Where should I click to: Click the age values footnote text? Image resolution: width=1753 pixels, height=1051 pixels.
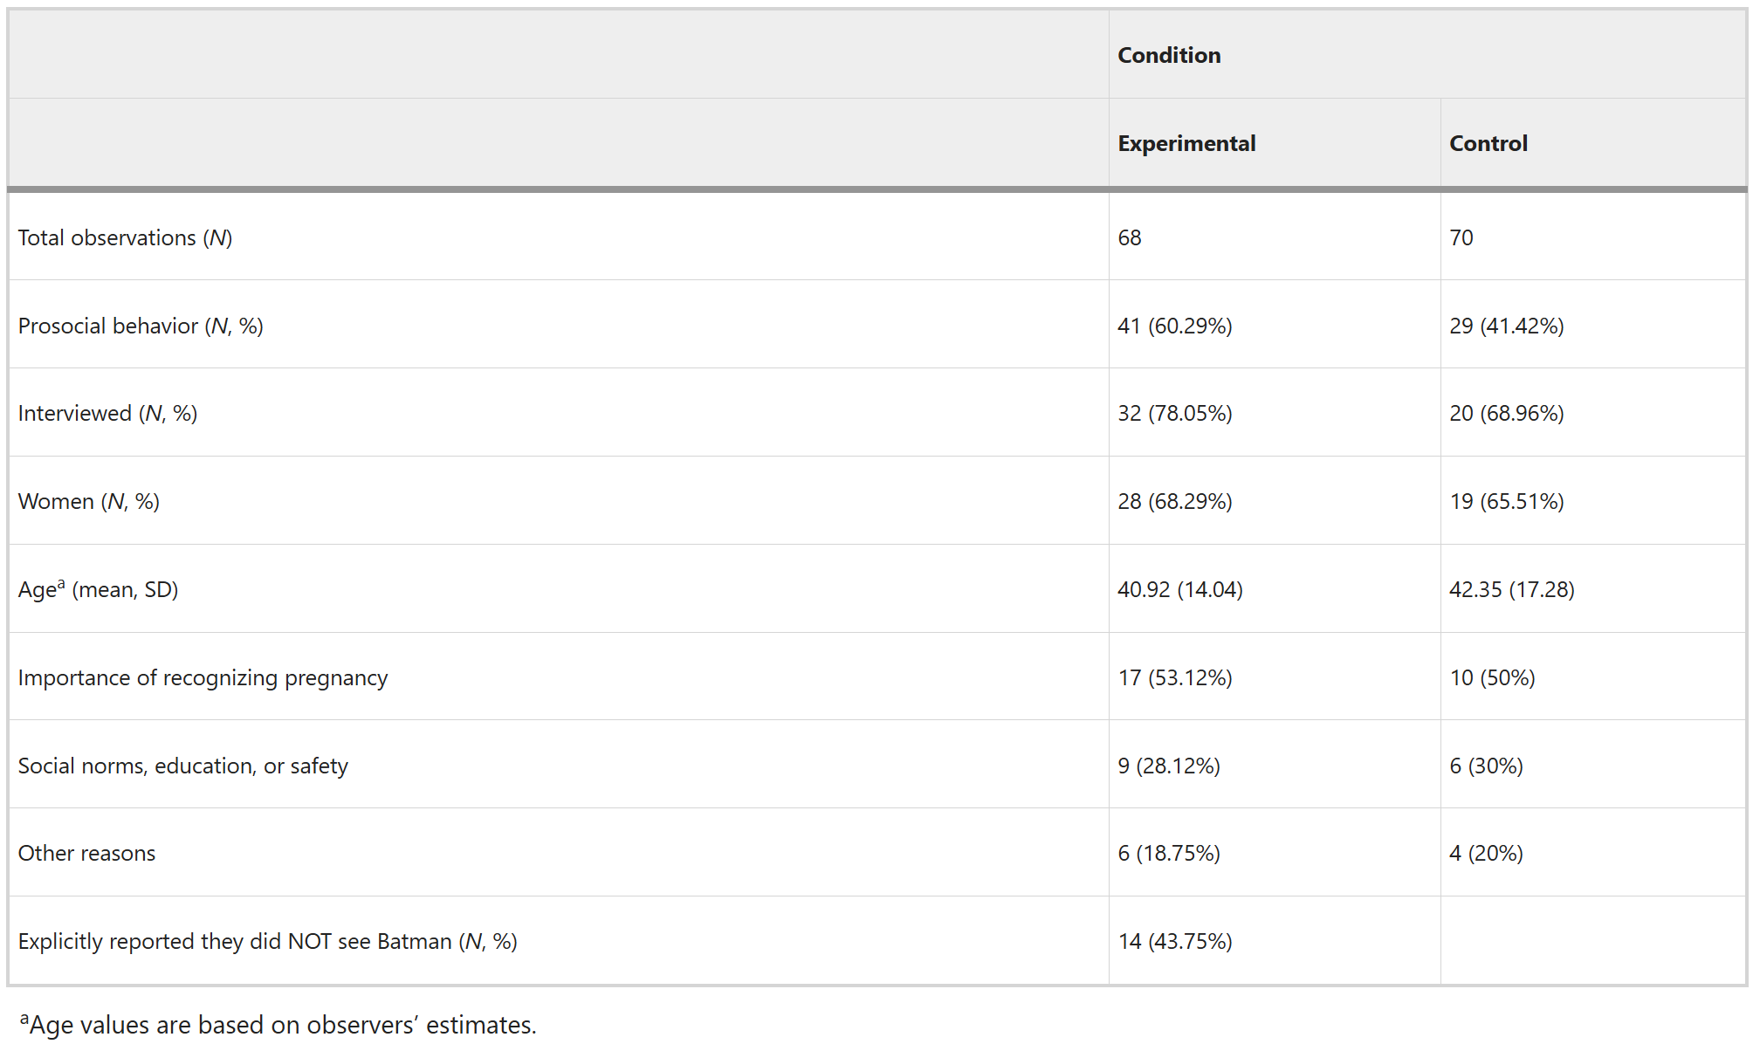coord(278,1024)
